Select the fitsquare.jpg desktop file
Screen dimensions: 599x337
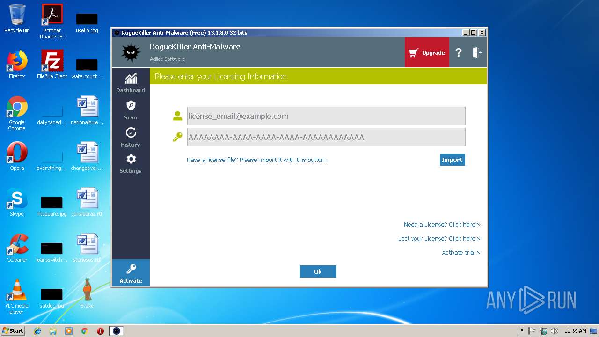coord(52,206)
